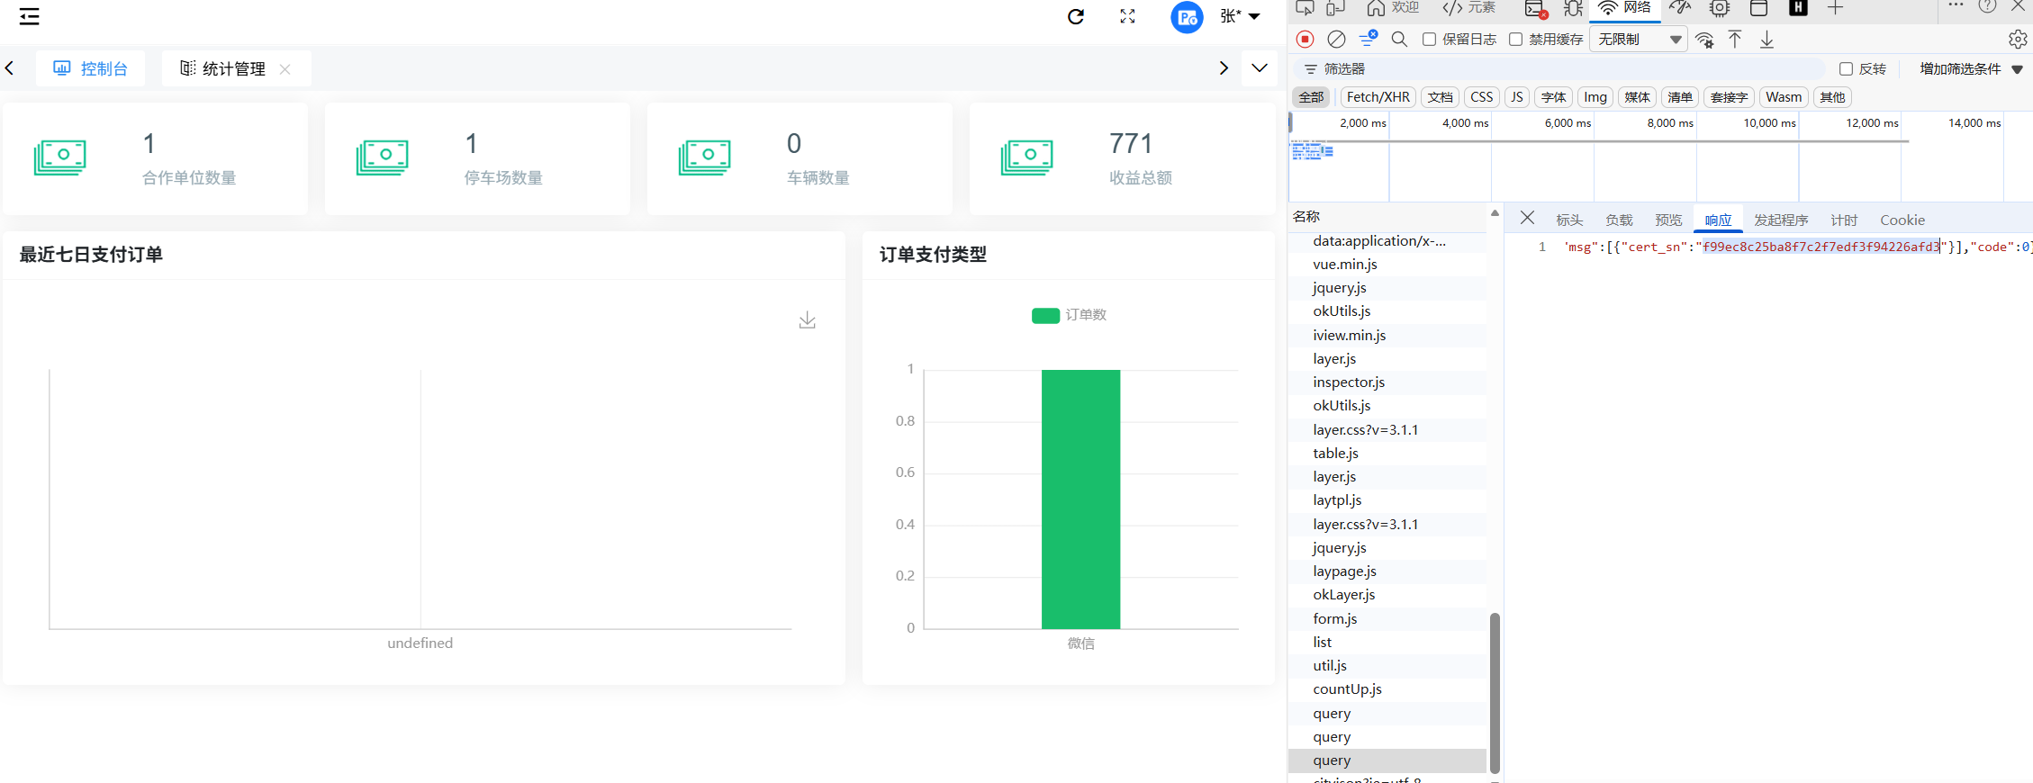
Task: Expand the 增加筛选条件 dropdown
Action: (1970, 69)
